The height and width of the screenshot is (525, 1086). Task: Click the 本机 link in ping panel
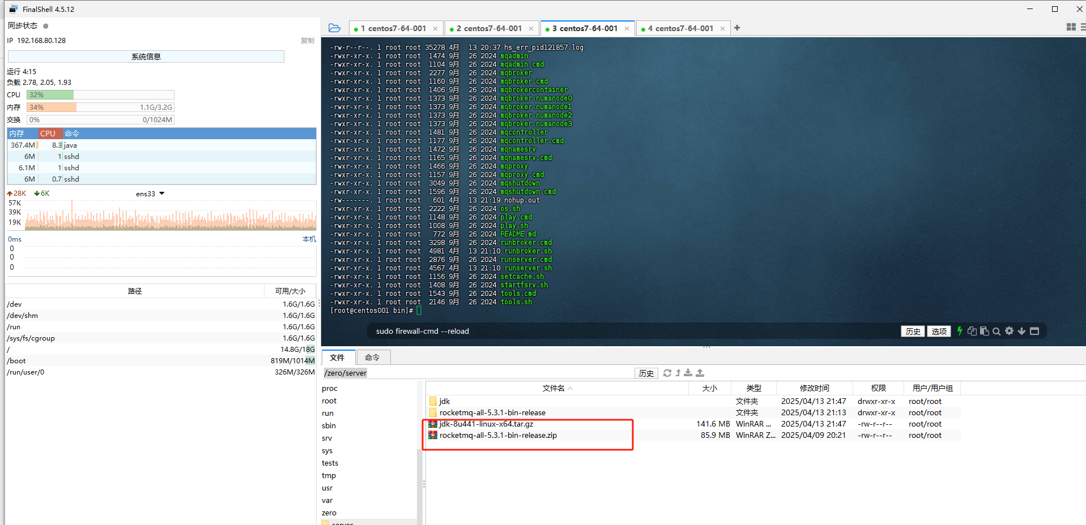(x=309, y=239)
